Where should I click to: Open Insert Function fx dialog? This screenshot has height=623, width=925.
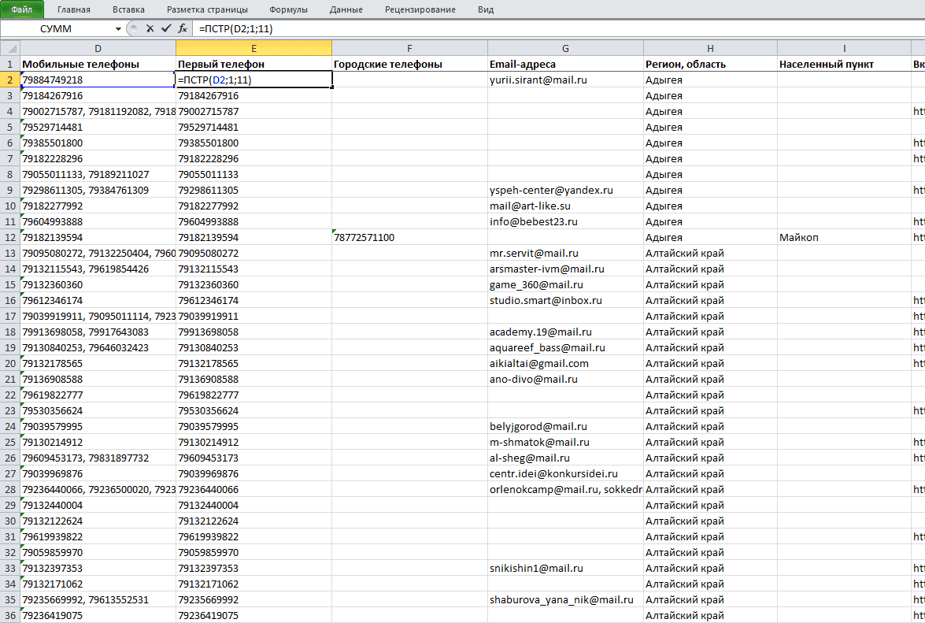183,28
